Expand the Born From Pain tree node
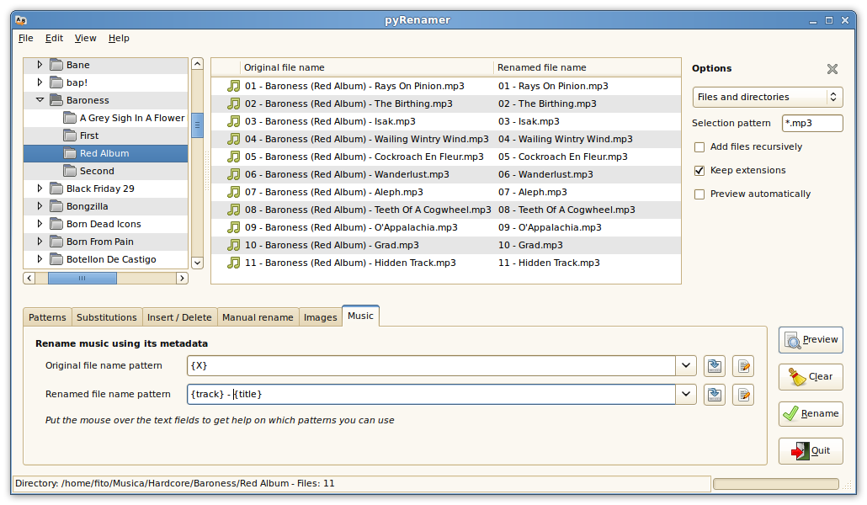This screenshot has width=867, height=505. (x=40, y=242)
